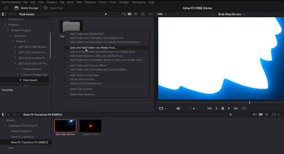Open the Workspace menu
The image size is (284, 154).
[139, 2]
